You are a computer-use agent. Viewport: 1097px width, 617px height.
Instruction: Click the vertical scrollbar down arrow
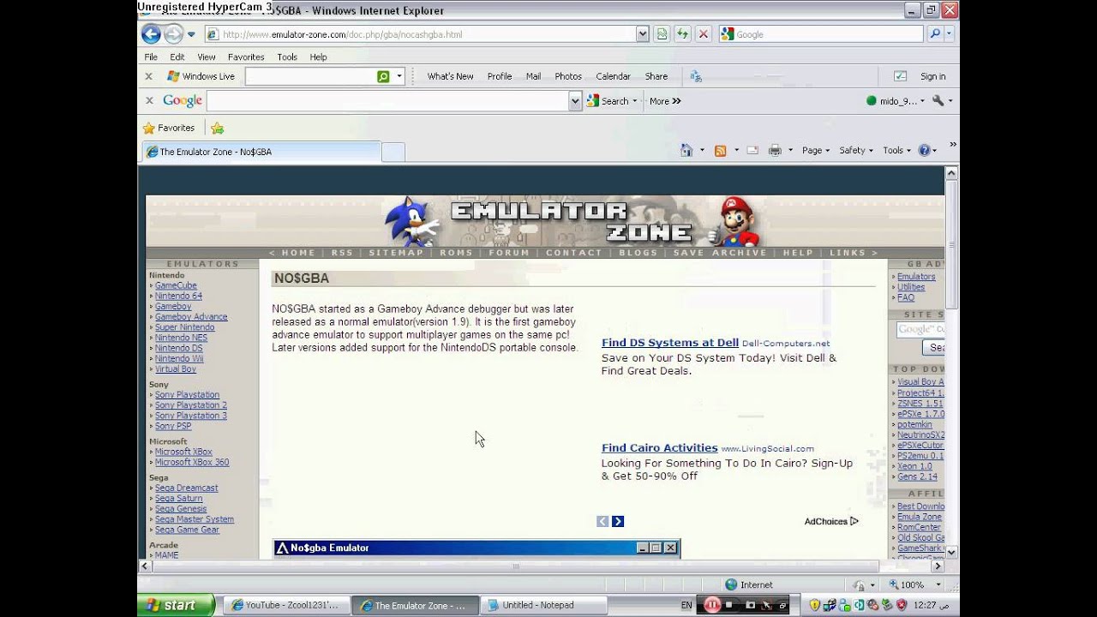tap(951, 553)
